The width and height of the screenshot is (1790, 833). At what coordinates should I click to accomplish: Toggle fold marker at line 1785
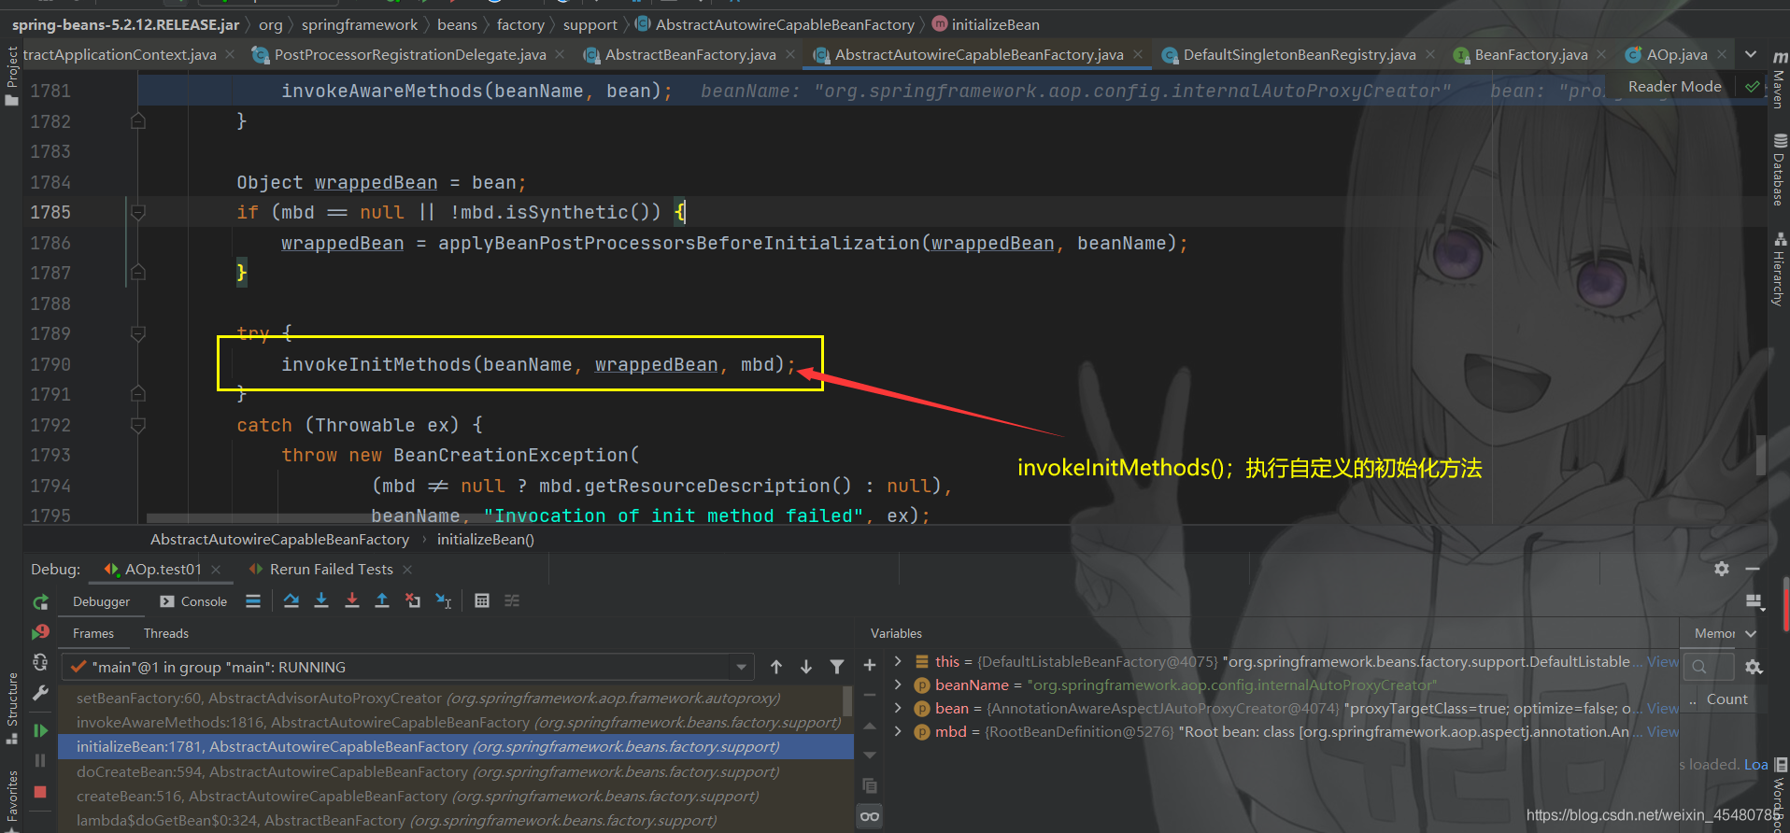click(138, 212)
